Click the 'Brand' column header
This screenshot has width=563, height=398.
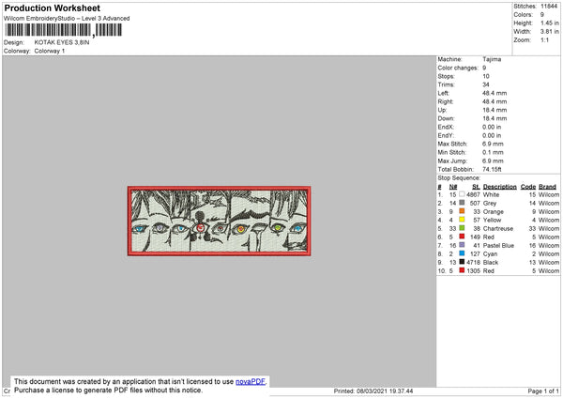pyautogui.click(x=547, y=187)
